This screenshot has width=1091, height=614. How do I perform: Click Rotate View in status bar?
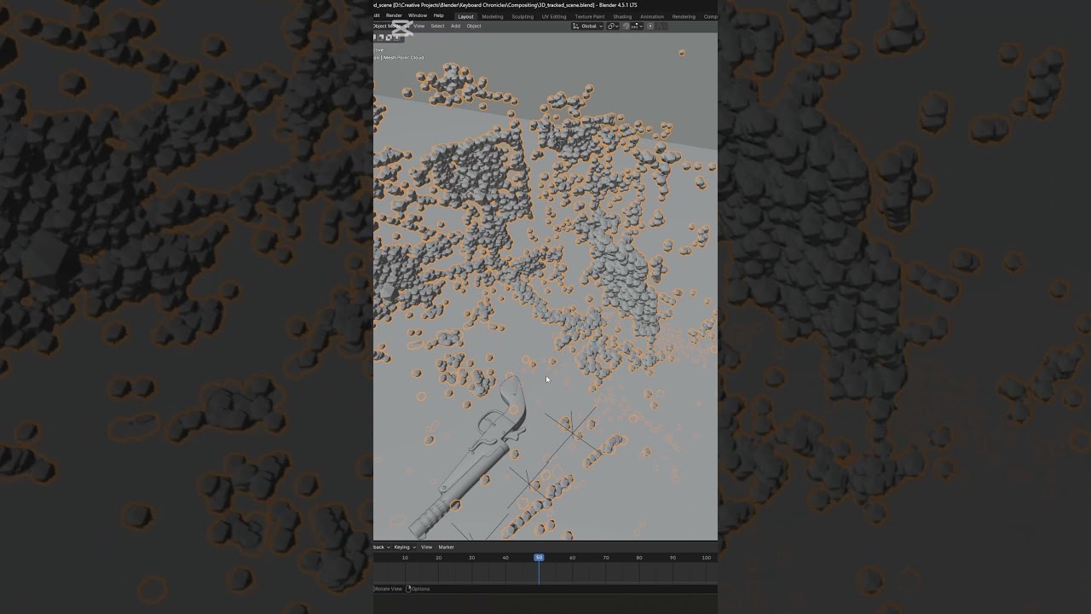(x=389, y=588)
